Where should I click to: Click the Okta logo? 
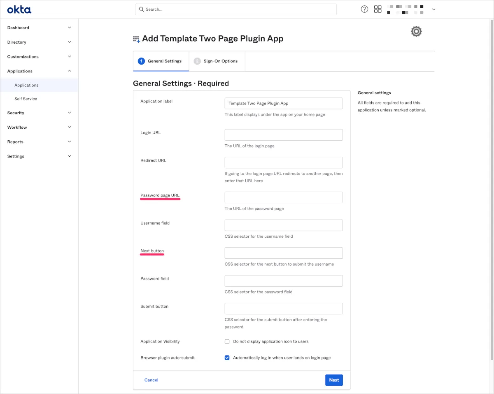pos(19,9)
